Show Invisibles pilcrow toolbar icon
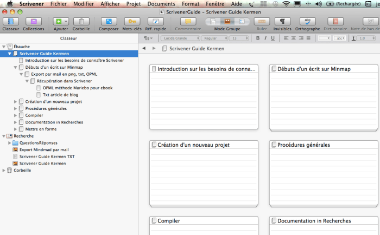 point(282,22)
